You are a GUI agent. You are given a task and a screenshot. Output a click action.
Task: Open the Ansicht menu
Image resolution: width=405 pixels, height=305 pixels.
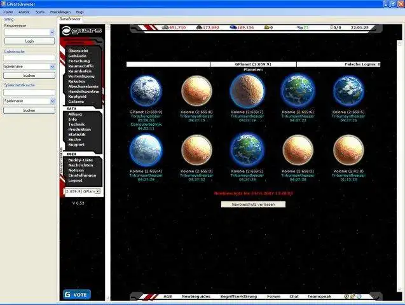pos(24,12)
